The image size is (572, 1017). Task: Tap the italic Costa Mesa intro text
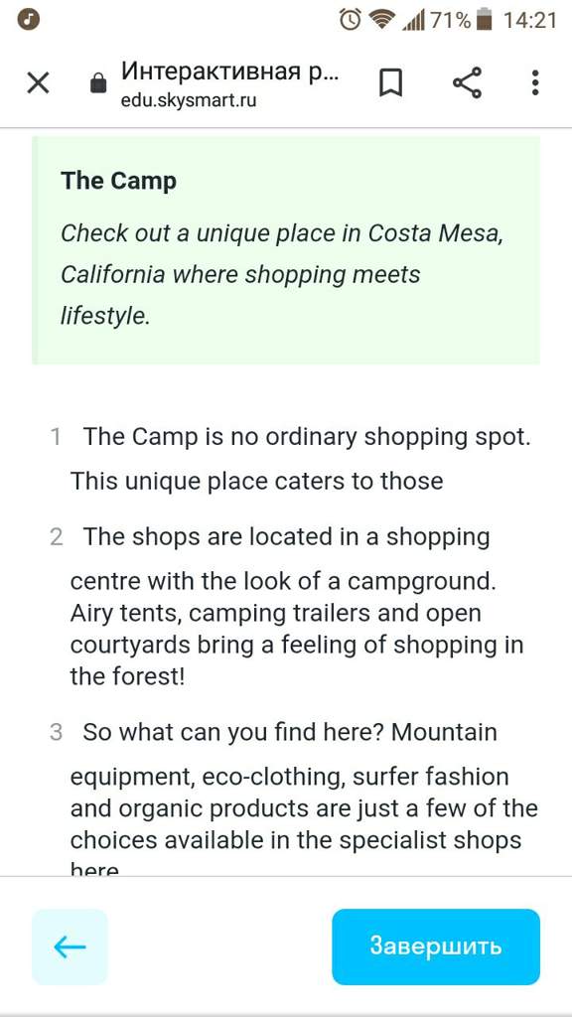[282, 275]
